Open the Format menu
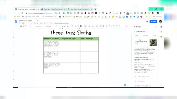The image size is (177, 99). coord(36,23)
